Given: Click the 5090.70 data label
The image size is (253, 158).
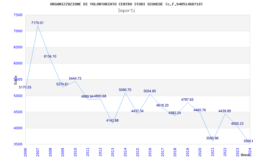Looking at the screenshot, I should (125, 90).
